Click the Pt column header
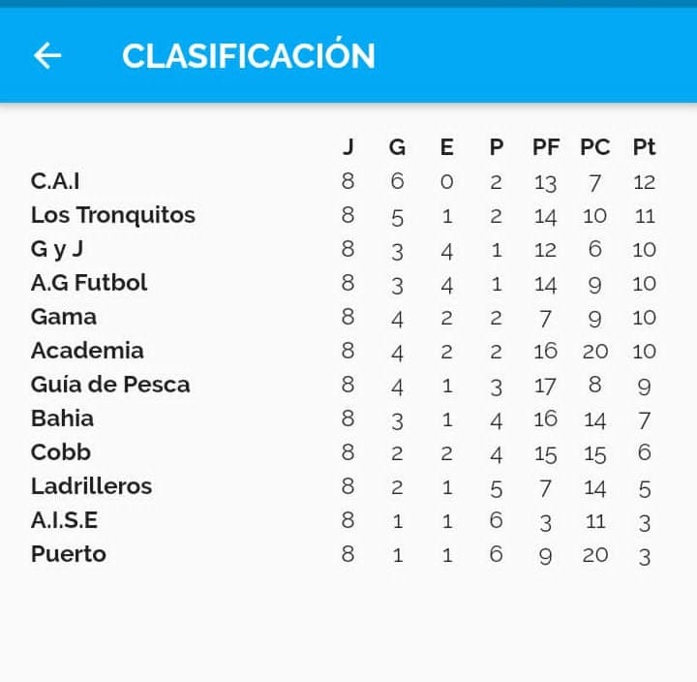This screenshot has height=682, width=697. pyautogui.click(x=644, y=147)
